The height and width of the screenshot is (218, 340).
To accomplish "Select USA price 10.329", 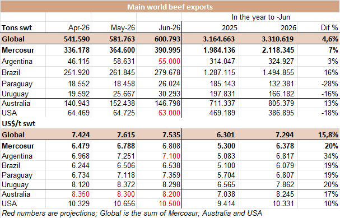I will tap(79, 203).
